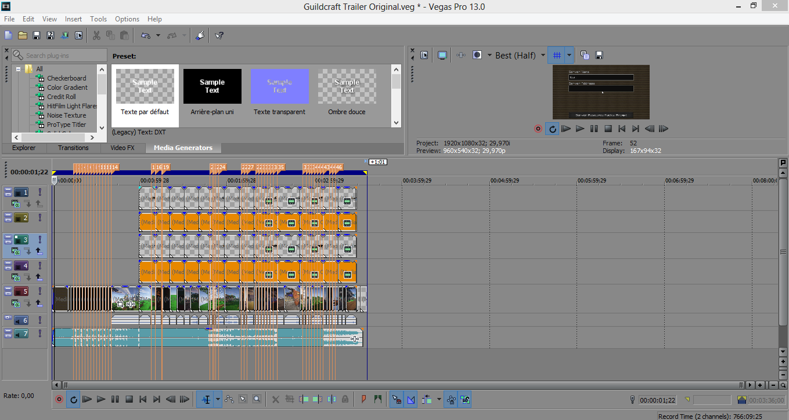
Task: Click the Insert Region icon
Action: coord(379,399)
